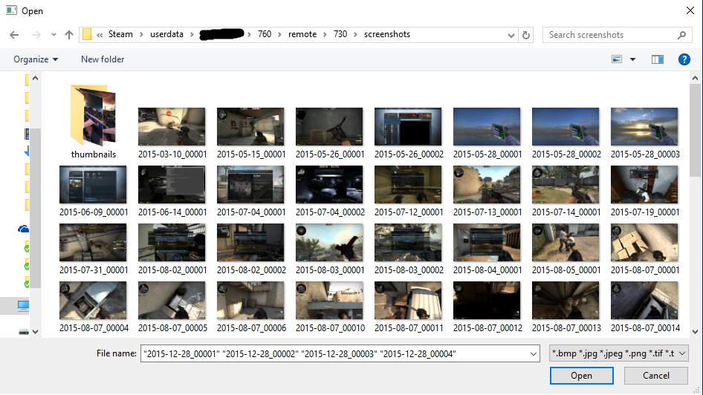Select thumbnail 2015-05-15_00001
This screenshot has width=703, height=395.
(x=250, y=126)
